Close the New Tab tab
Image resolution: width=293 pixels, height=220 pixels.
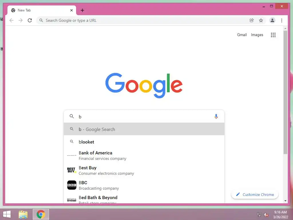point(71,10)
